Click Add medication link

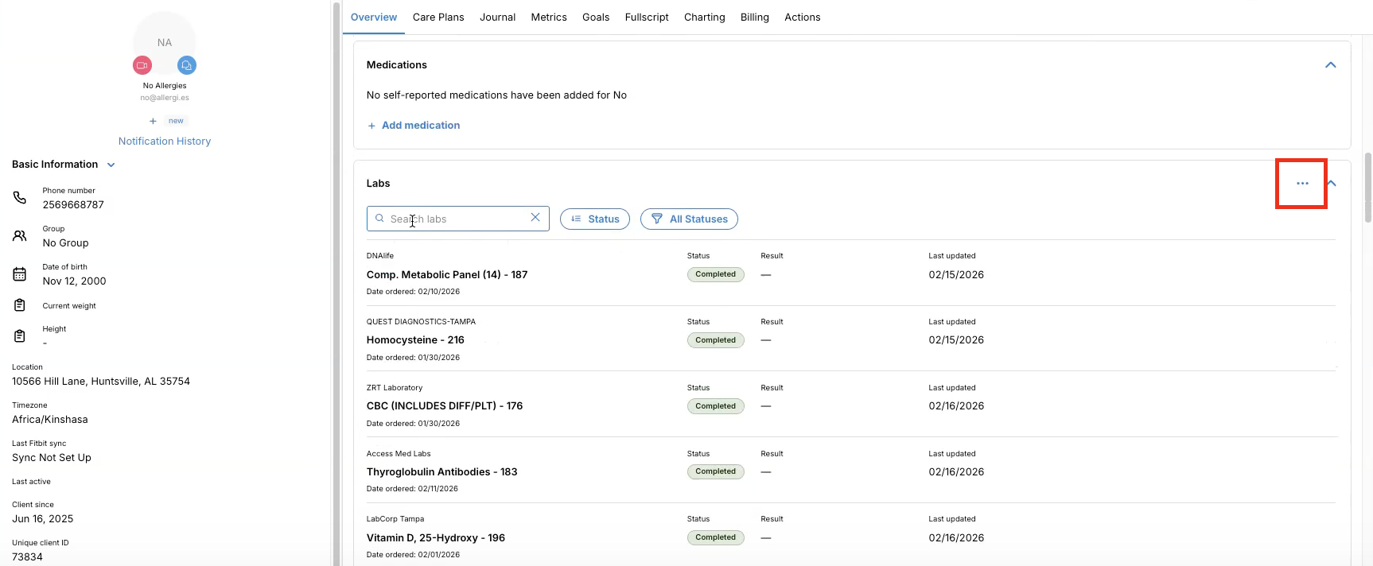414,126
